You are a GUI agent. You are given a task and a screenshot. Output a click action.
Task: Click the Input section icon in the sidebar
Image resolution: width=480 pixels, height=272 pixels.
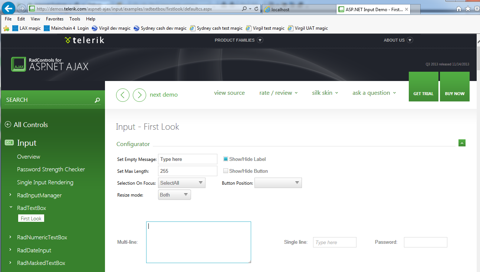[x=9, y=143]
